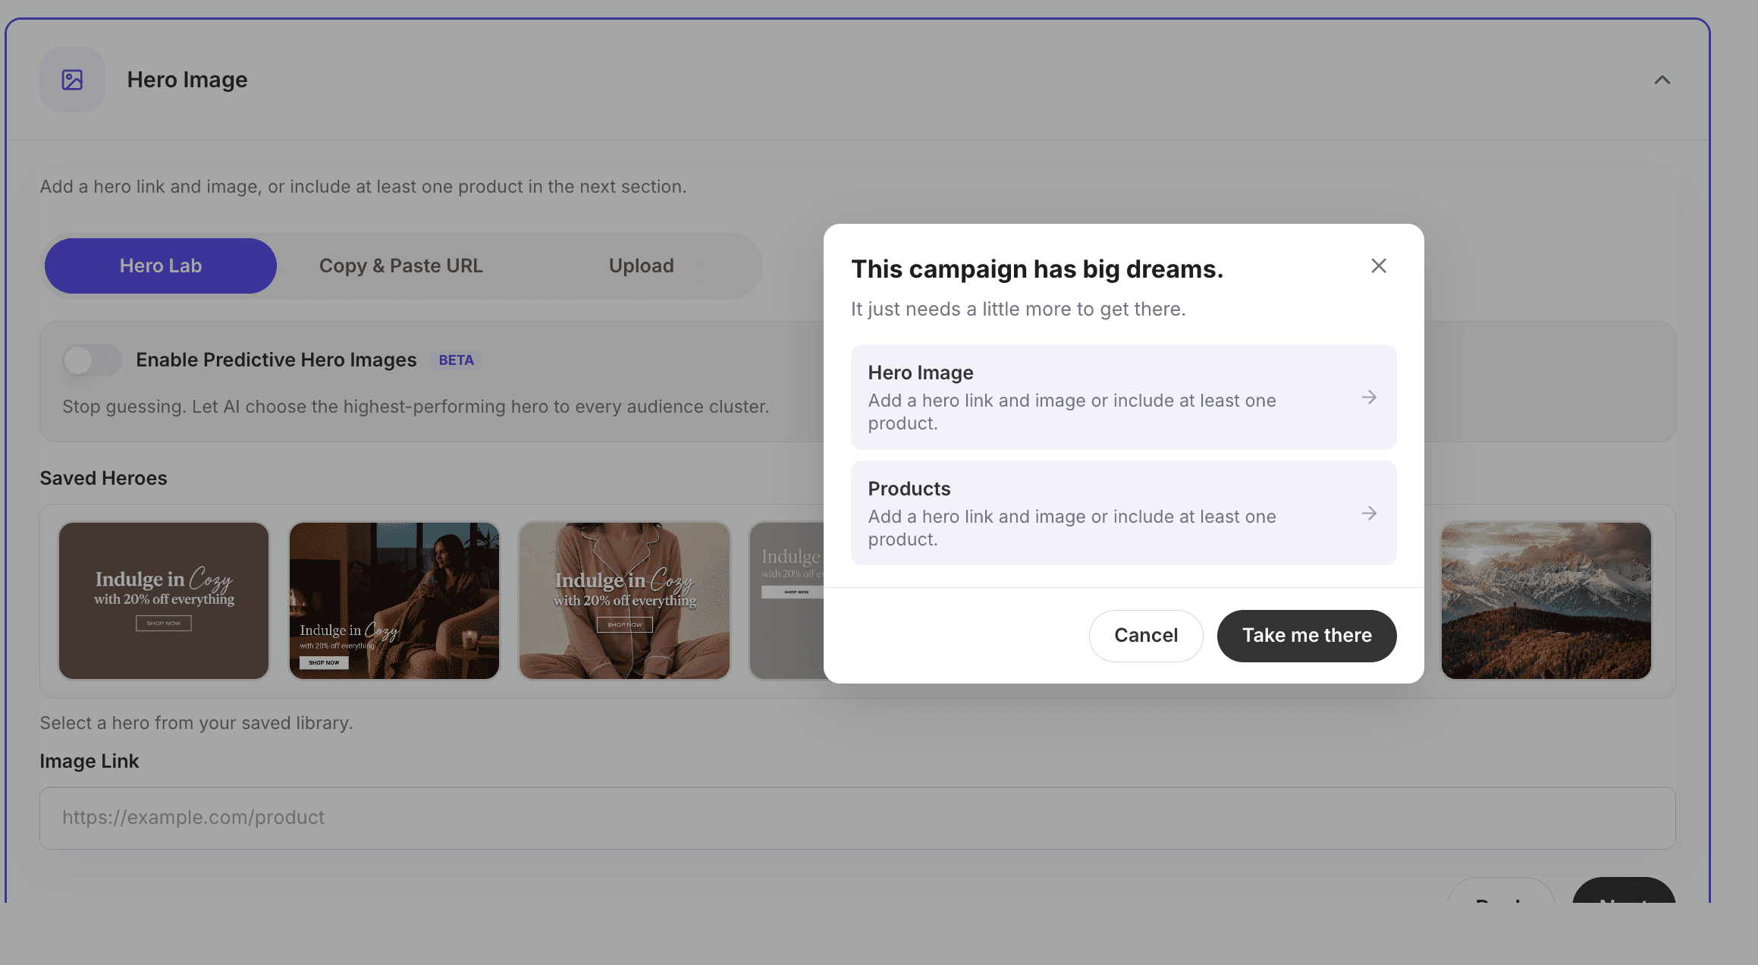
Task: Click the Image Link input field
Action: pos(857,817)
